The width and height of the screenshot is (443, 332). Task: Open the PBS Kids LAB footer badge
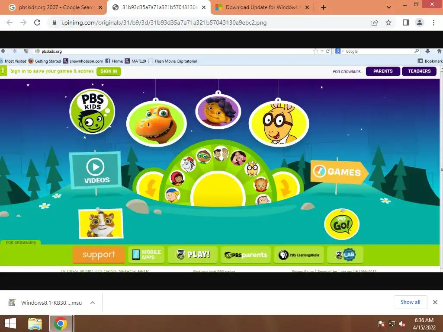pos(345,255)
